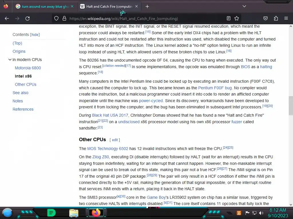This screenshot has height=219, width=293.
Task: Follow the power-cycled link
Action: pos(151,101)
